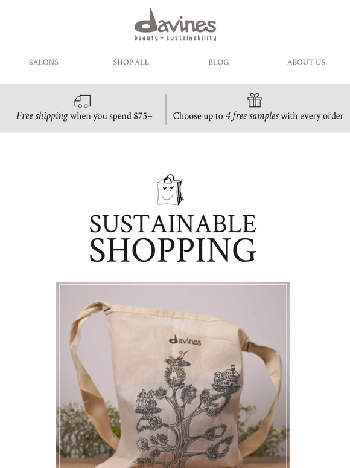The height and width of the screenshot is (468, 350).
Task: Visit the ABOUT US page link
Action: [x=306, y=62]
